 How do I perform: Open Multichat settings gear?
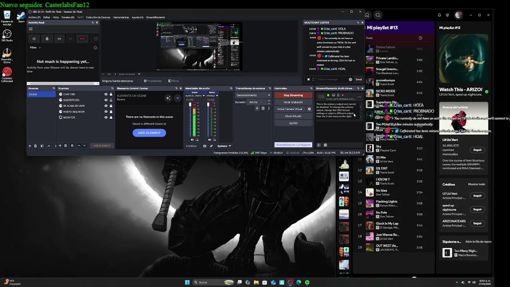tap(351, 79)
